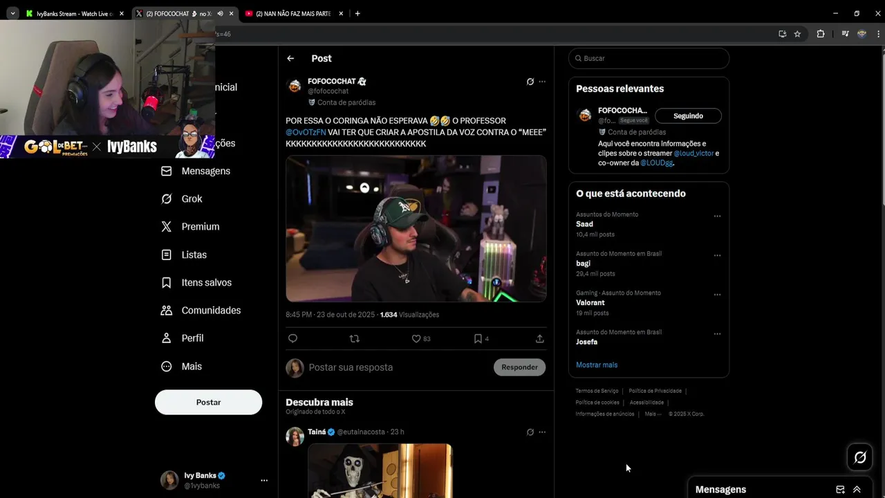Open options for Josefa trend
The height and width of the screenshot is (498, 885).
[x=717, y=334]
